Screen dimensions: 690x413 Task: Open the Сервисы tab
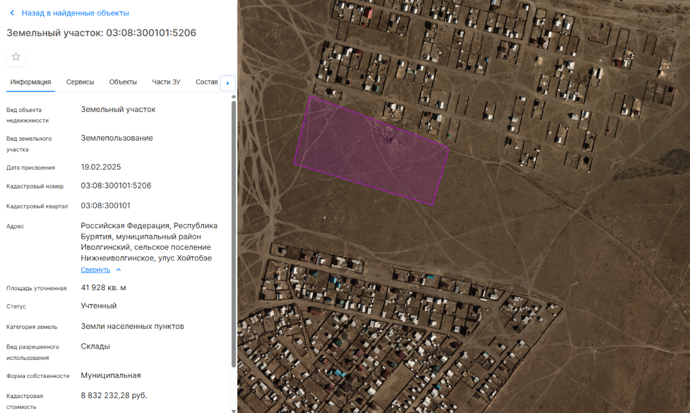coord(80,82)
